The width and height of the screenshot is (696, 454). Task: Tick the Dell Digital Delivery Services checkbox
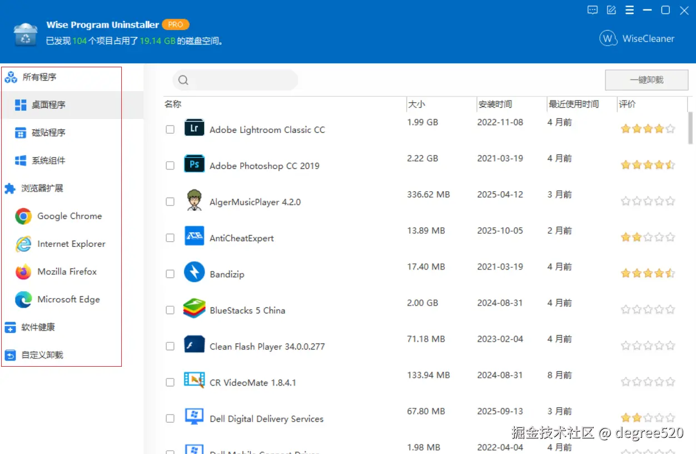point(170,418)
